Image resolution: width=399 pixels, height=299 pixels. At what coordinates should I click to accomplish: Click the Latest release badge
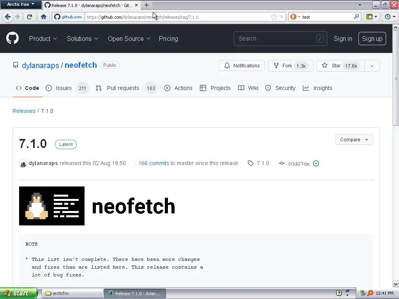tap(65, 144)
